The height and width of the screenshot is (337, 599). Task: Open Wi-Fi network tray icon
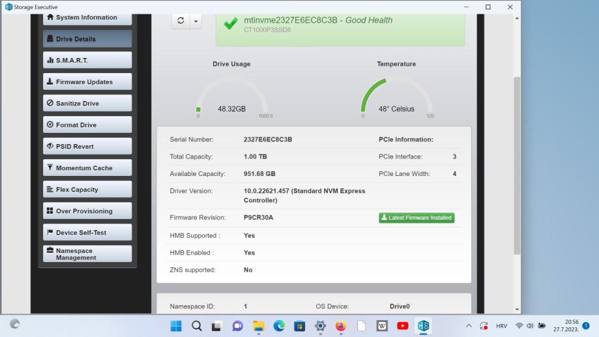(x=519, y=326)
